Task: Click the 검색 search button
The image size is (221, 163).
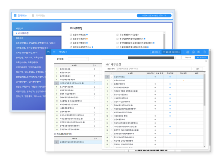Action: point(198,69)
